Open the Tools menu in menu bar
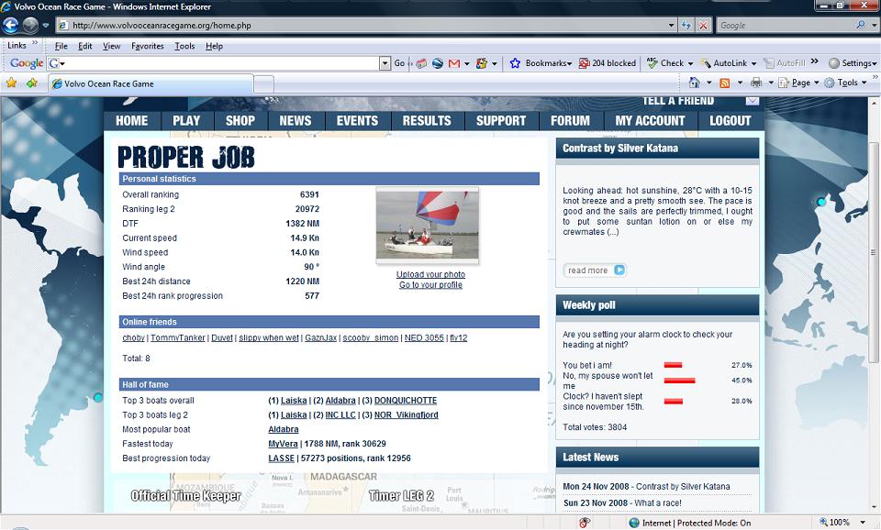The height and width of the screenshot is (530, 881). pos(184,46)
